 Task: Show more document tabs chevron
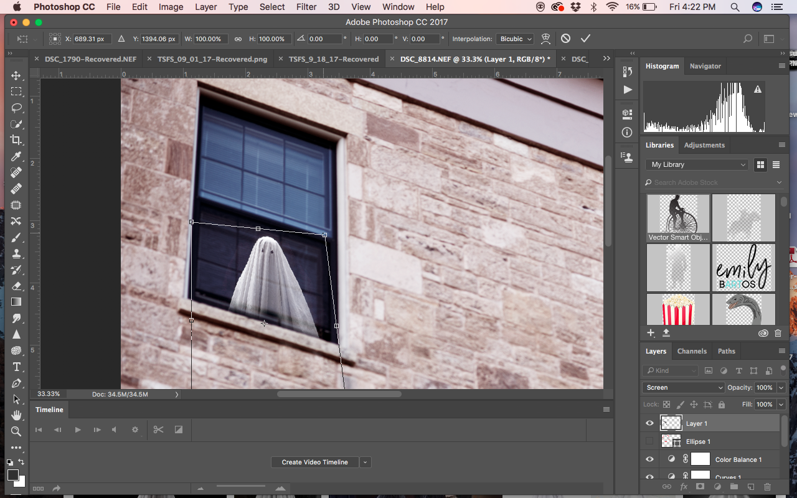tap(606, 59)
